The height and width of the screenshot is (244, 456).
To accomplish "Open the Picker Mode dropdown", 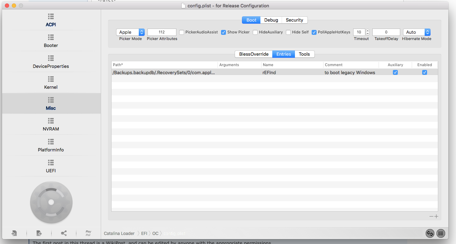I will tap(130, 32).
